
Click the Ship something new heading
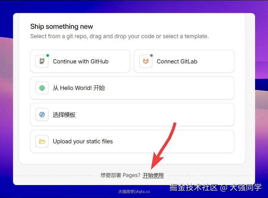coord(61,27)
